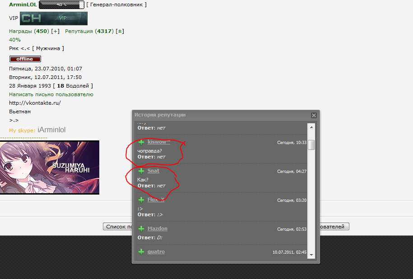Click the green plus icon beside quatro
The height and width of the screenshot is (279, 413).
141,252
